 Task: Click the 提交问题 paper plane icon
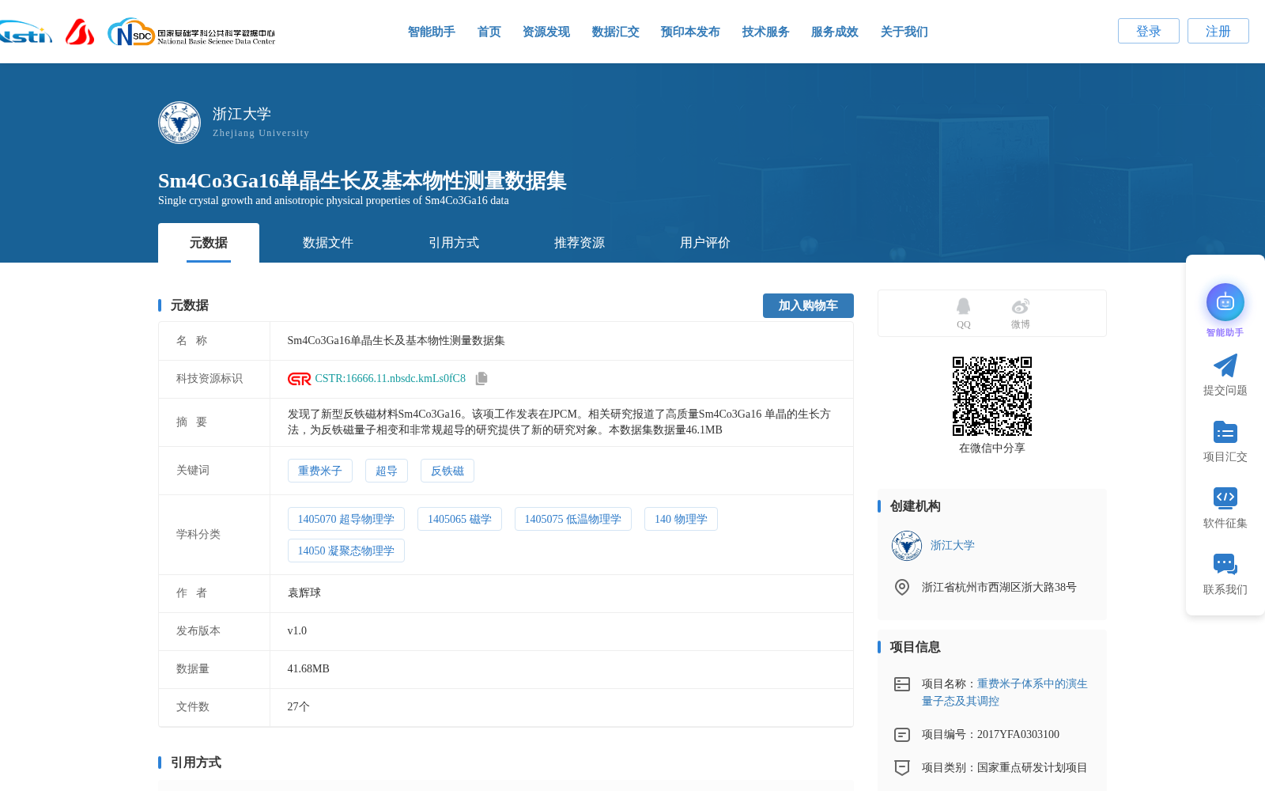(x=1225, y=365)
